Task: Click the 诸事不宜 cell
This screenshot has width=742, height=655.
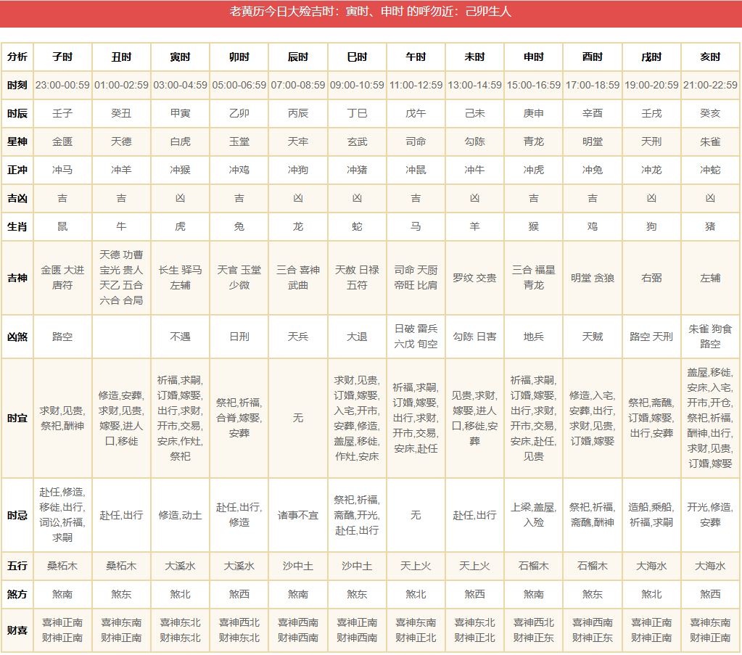Action: (x=298, y=515)
